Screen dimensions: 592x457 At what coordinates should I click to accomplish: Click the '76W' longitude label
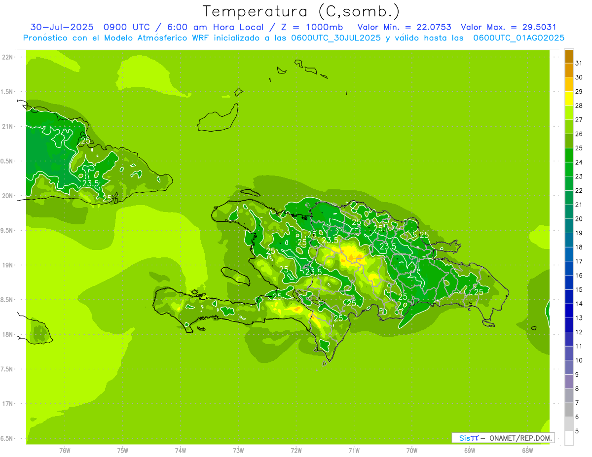[x=65, y=451]
